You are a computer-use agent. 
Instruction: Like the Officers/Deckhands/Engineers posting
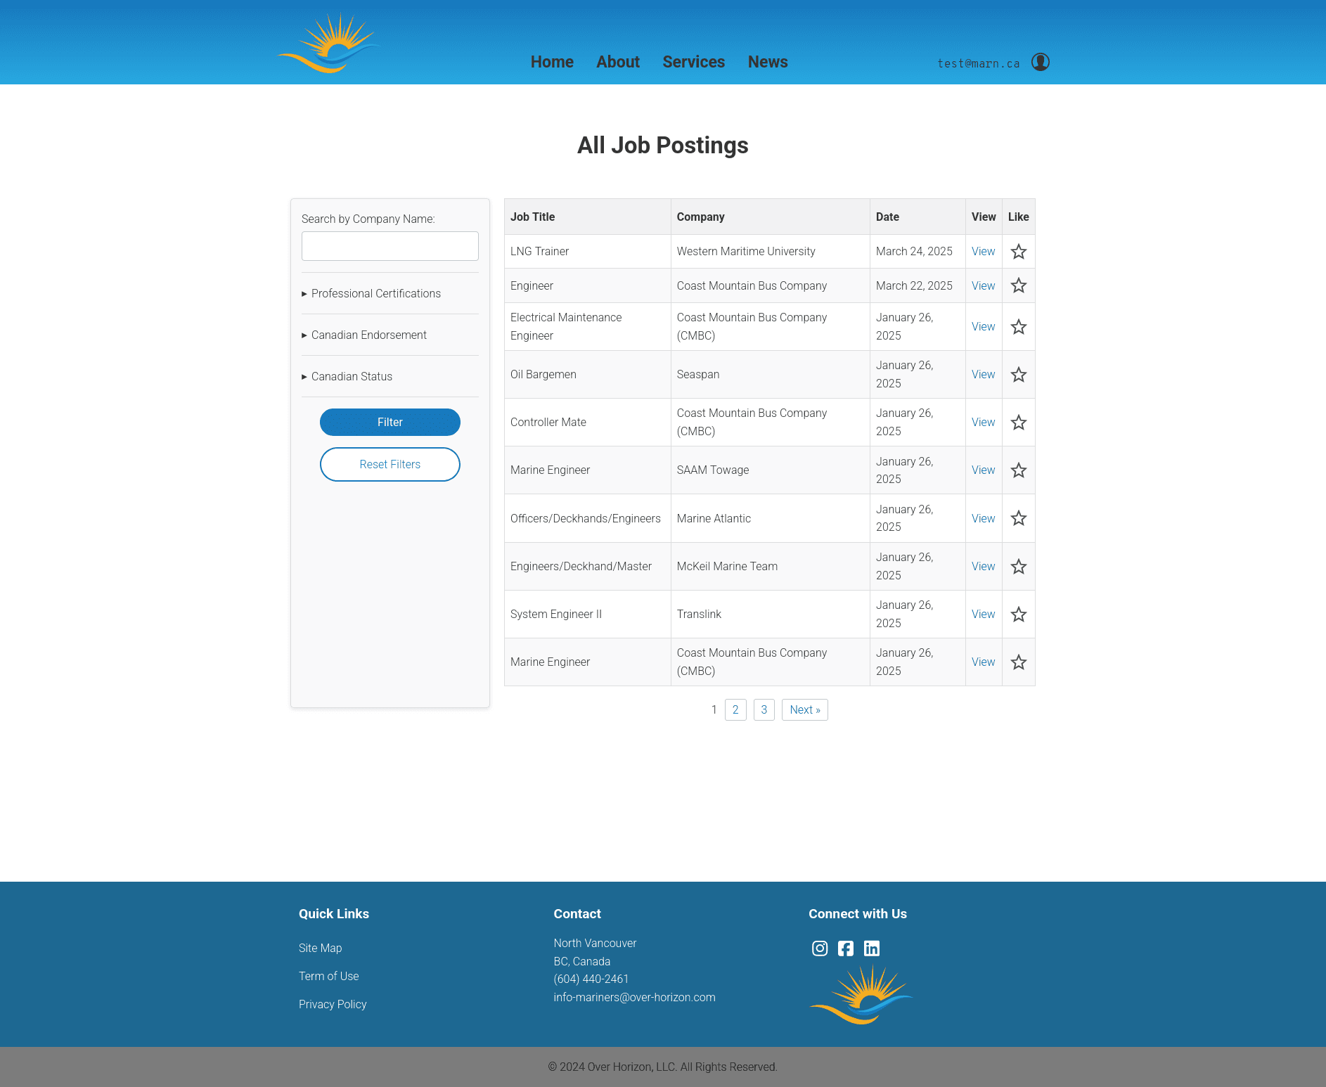click(1018, 518)
